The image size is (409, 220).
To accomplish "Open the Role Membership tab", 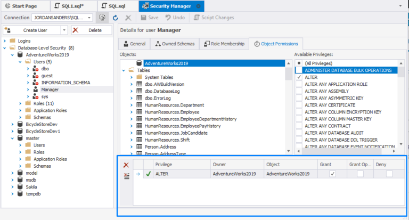I will [224, 44].
